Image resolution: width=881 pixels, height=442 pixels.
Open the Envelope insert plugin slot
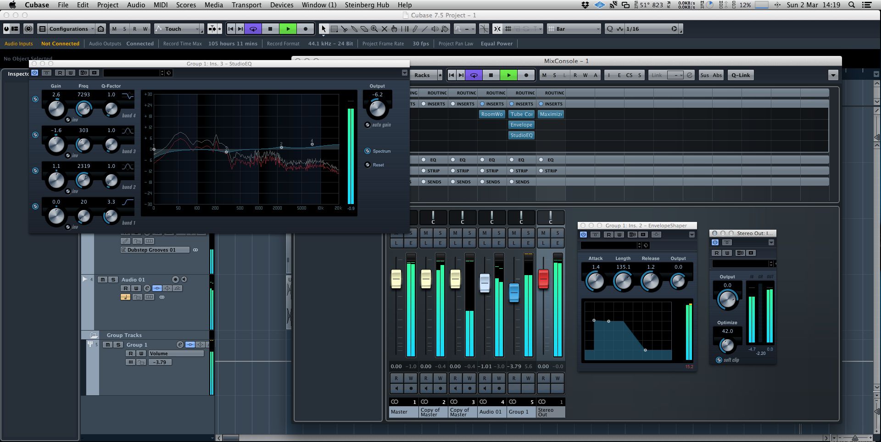(x=521, y=125)
